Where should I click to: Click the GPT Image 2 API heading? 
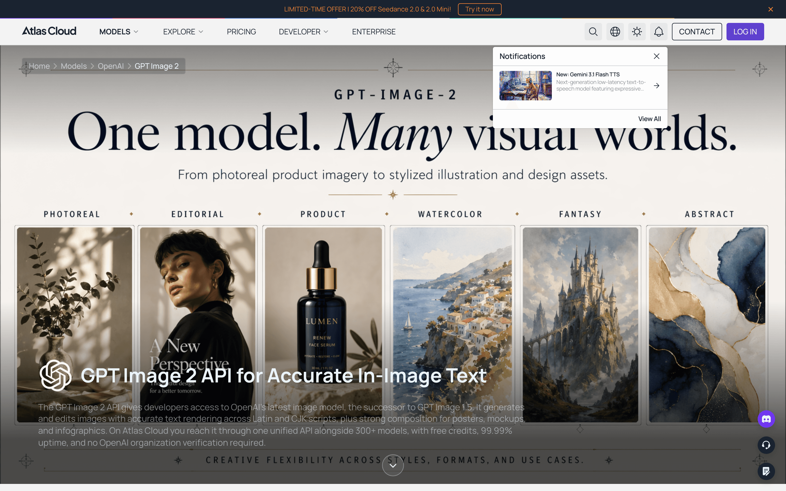click(284, 375)
